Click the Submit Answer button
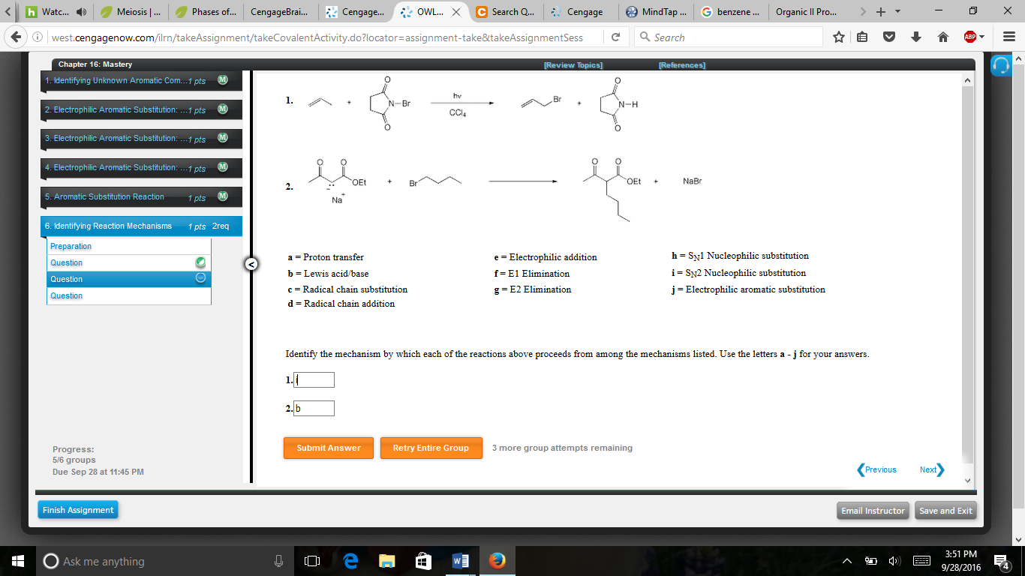Screen dimensions: 1025x576 pyautogui.click(x=328, y=448)
